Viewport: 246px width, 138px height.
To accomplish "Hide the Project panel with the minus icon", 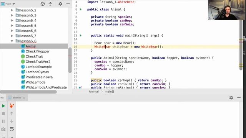I will pos(68,4).
